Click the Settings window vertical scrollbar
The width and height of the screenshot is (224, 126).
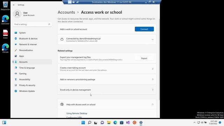(159, 59)
